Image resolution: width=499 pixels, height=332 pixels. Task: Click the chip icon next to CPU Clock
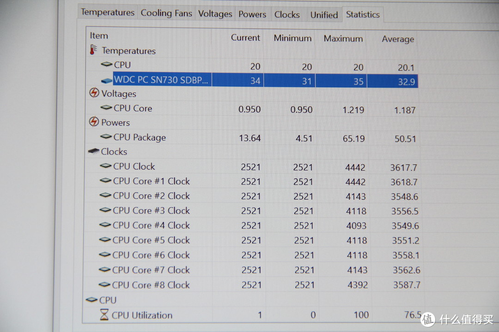point(106,166)
